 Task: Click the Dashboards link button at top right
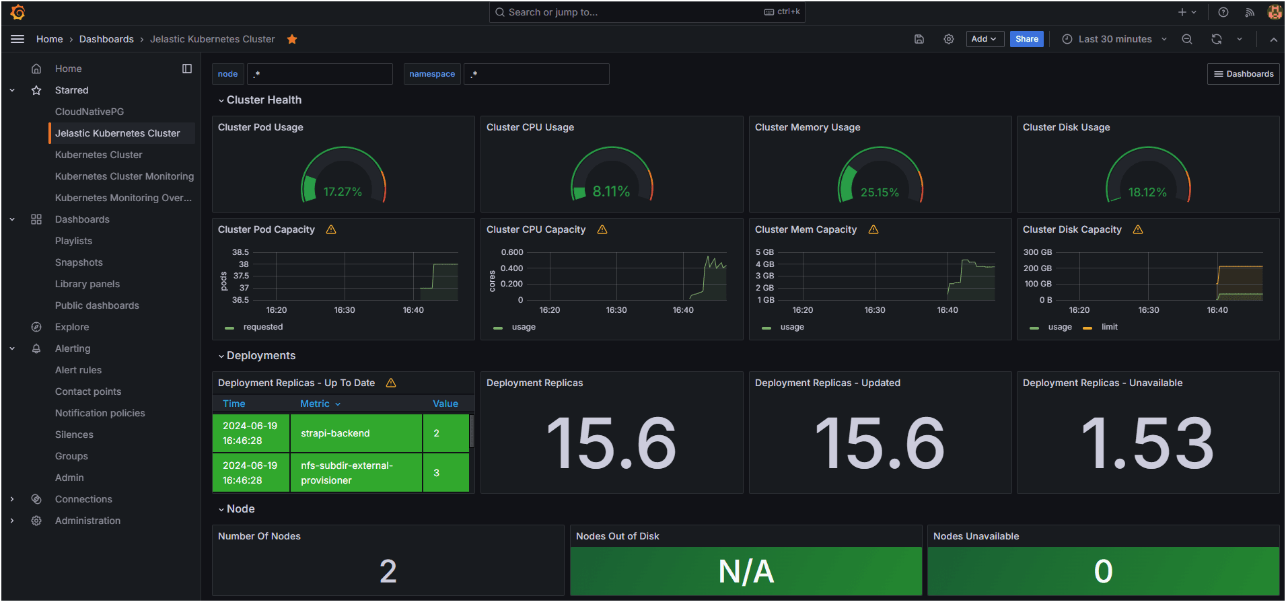click(1244, 74)
